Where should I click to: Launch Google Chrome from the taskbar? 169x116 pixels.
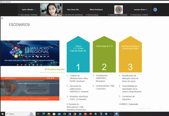pos(75,114)
